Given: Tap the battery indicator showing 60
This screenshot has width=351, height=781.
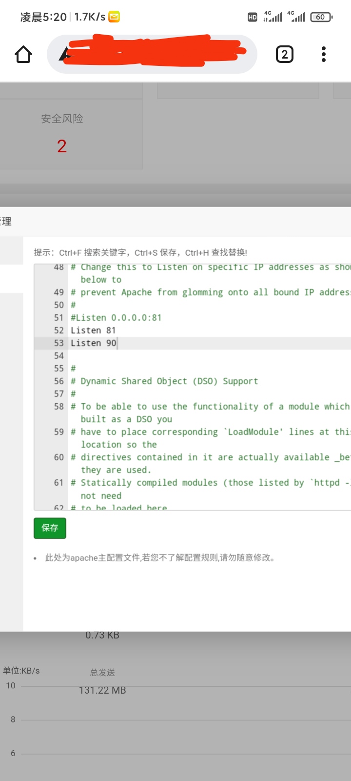Looking at the screenshot, I should pyautogui.click(x=321, y=17).
